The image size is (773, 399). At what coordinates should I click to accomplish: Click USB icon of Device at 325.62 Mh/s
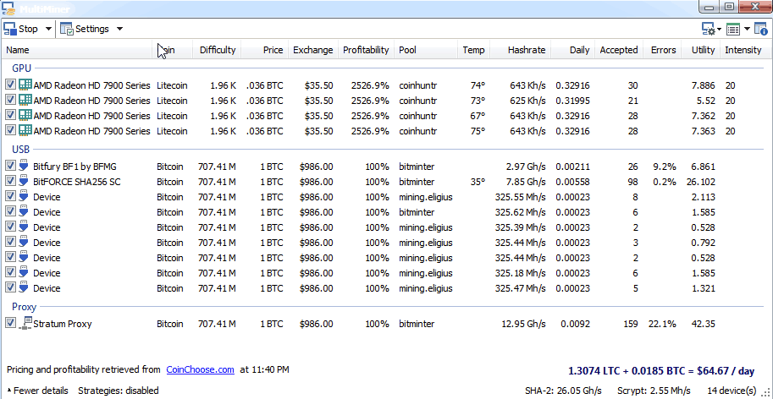(24, 212)
